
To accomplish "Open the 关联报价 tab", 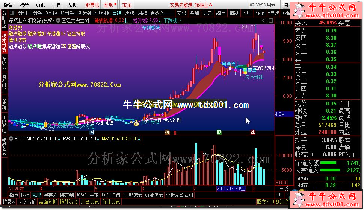I will (27, 202).
